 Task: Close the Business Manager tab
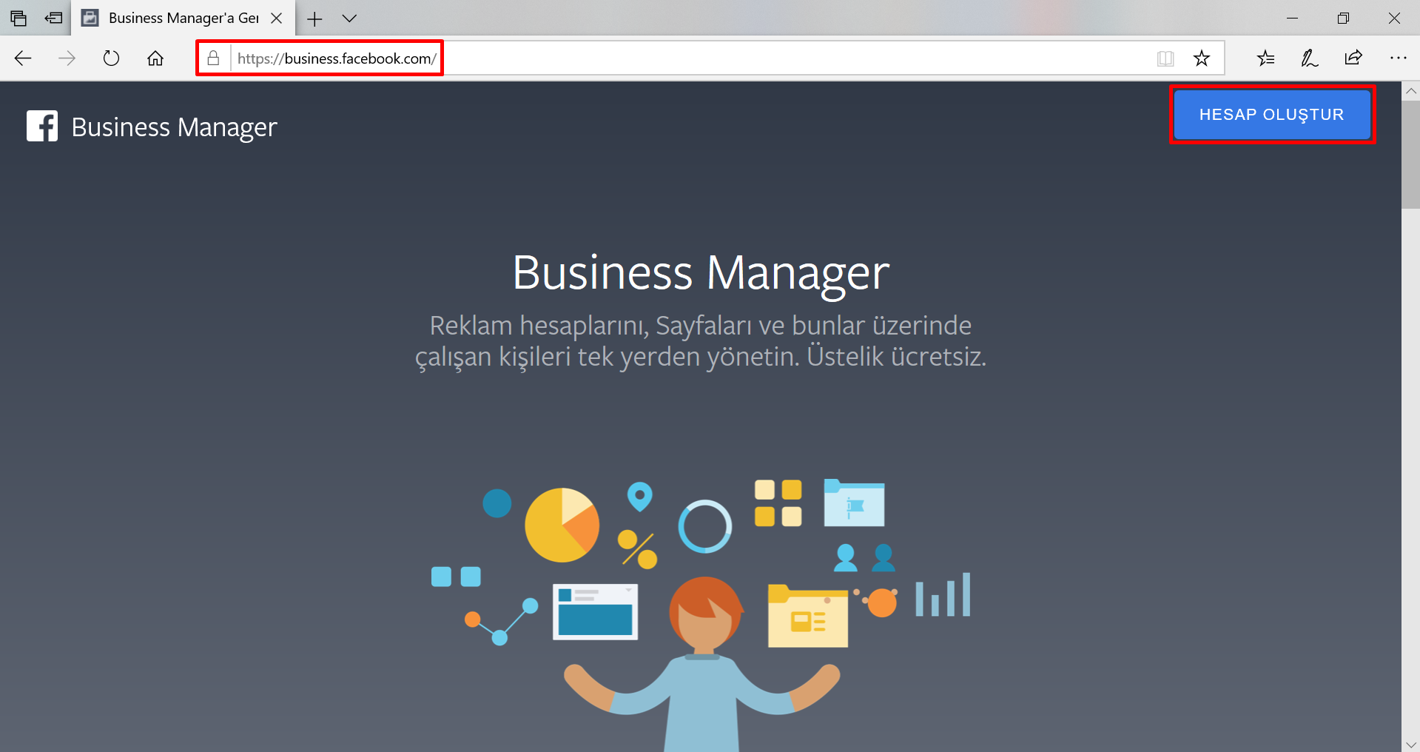click(x=277, y=18)
